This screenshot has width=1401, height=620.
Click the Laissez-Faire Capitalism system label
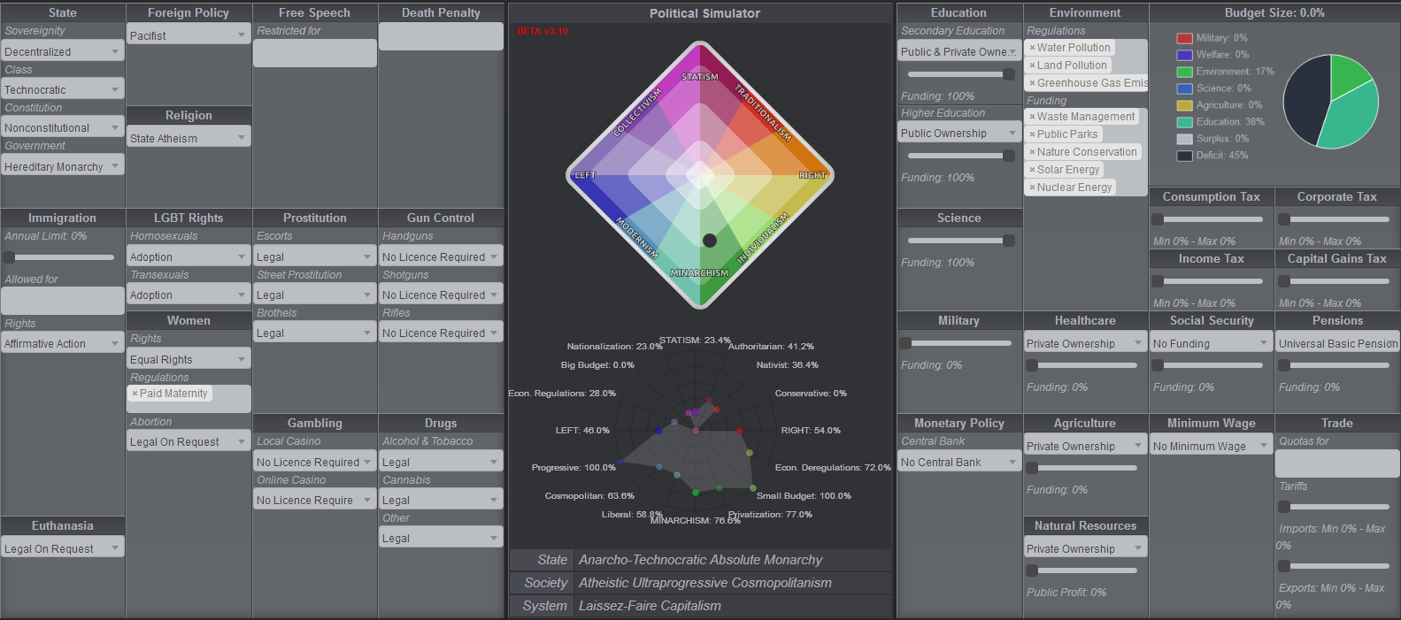point(650,606)
